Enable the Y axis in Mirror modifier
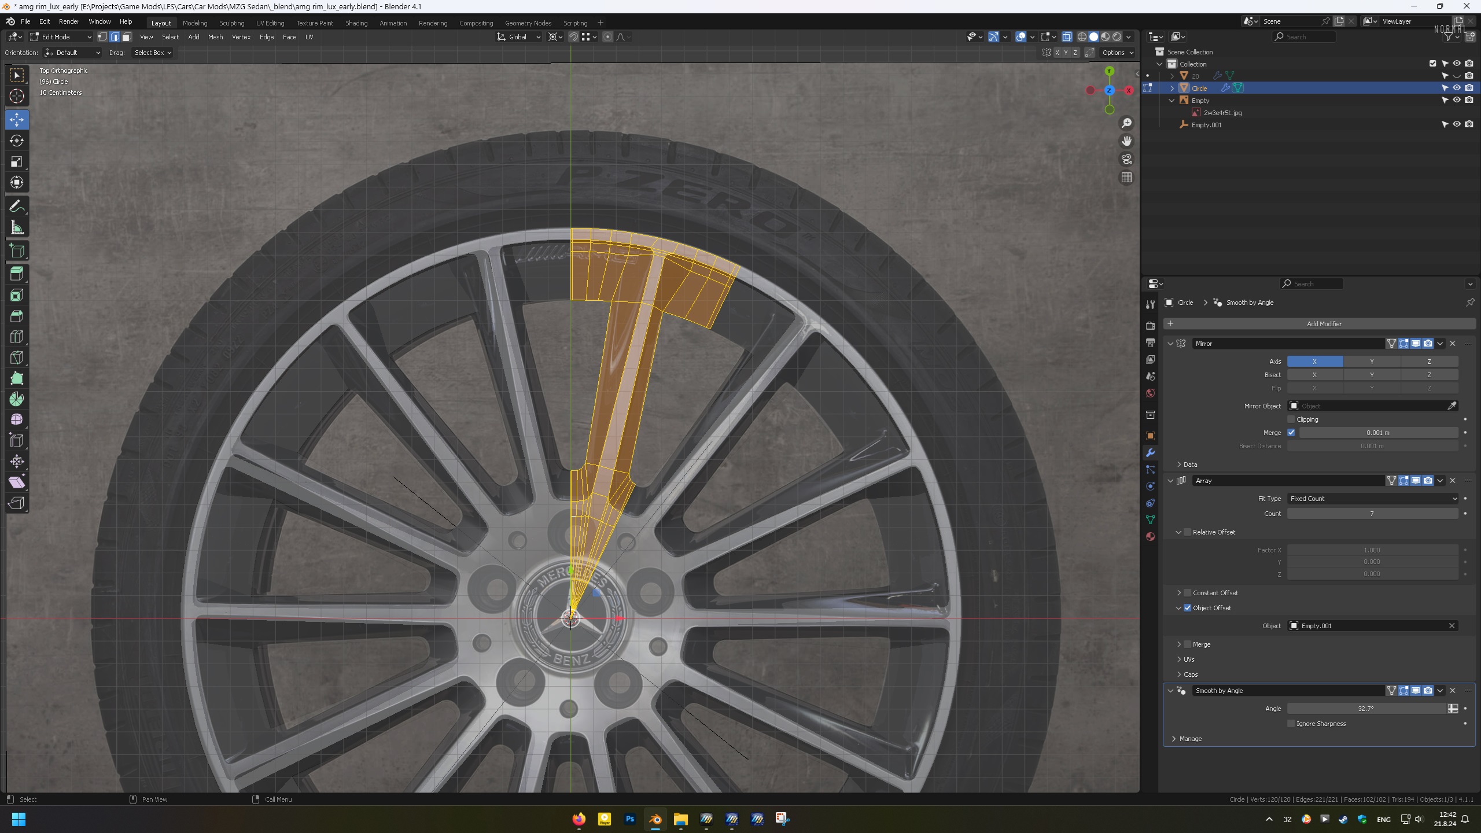Image resolution: width=1481 pixels, height=833 pixels. click(1371, 362)
